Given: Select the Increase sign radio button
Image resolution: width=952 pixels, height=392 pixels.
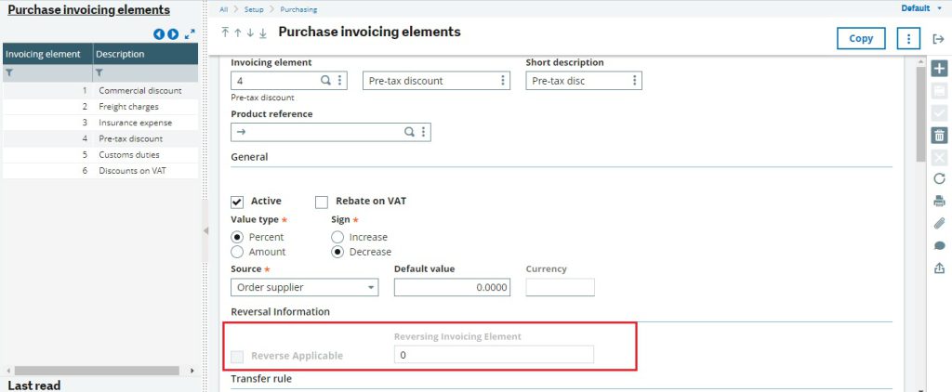Looking at the screenshot, I should click(337, 237).
